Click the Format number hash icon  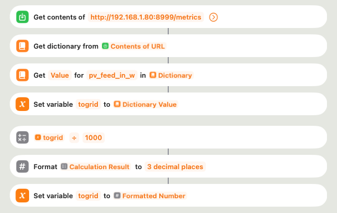tap(22, 166)
